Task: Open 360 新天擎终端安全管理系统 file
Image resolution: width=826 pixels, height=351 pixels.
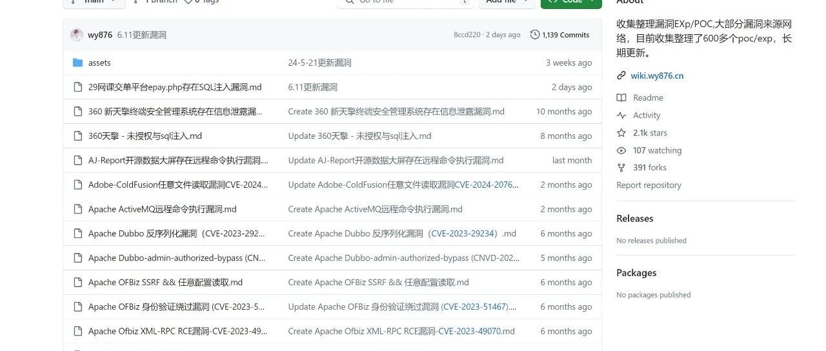Action: point(176,112)
